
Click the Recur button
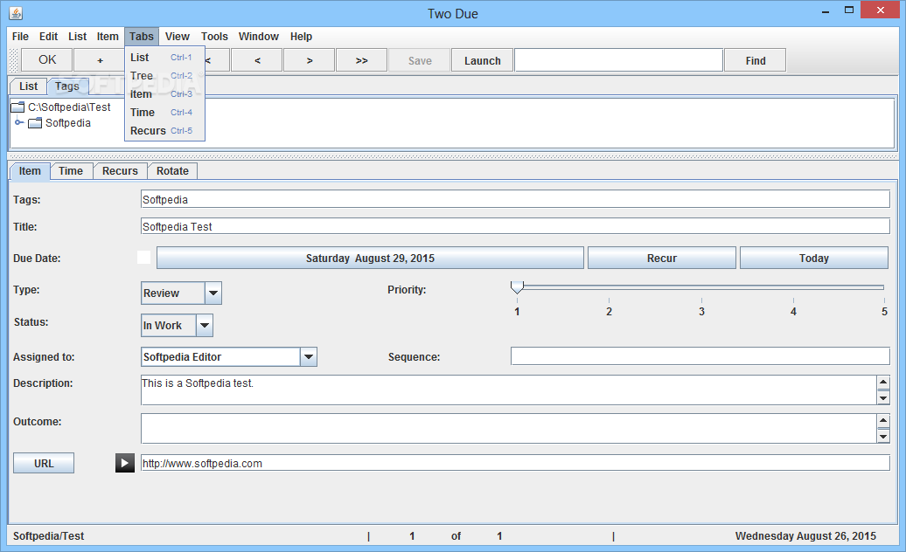click(662, 258)
